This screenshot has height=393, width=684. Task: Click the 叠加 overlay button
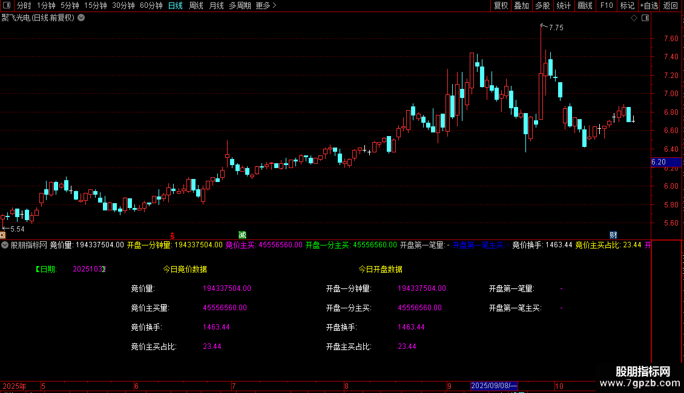(x=521, y=5)
